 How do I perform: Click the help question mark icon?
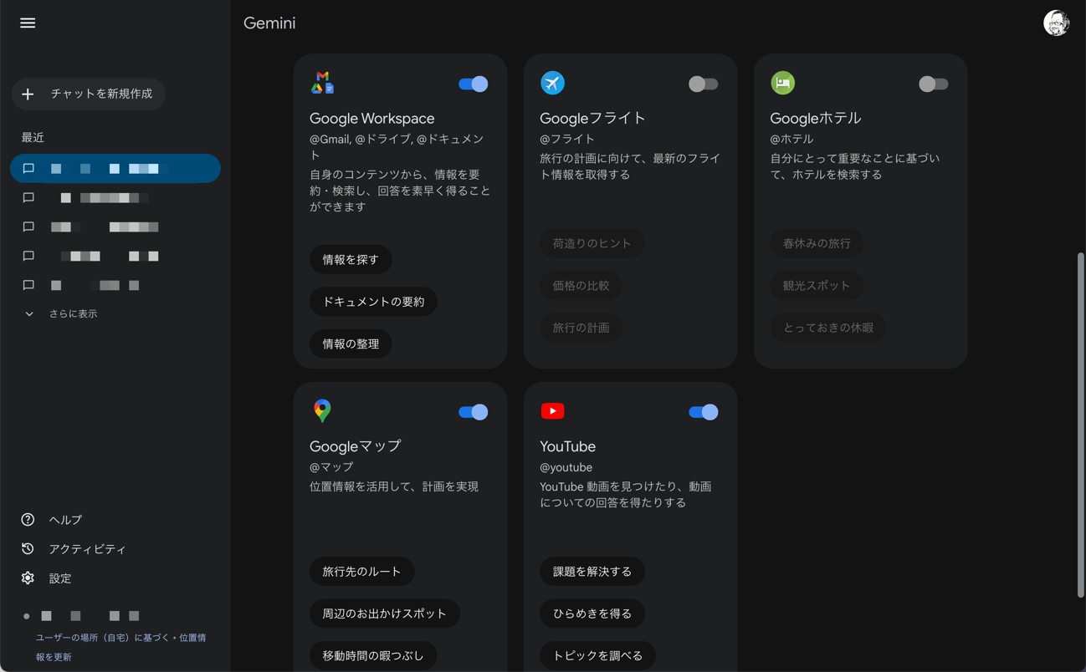click(28, 520)
